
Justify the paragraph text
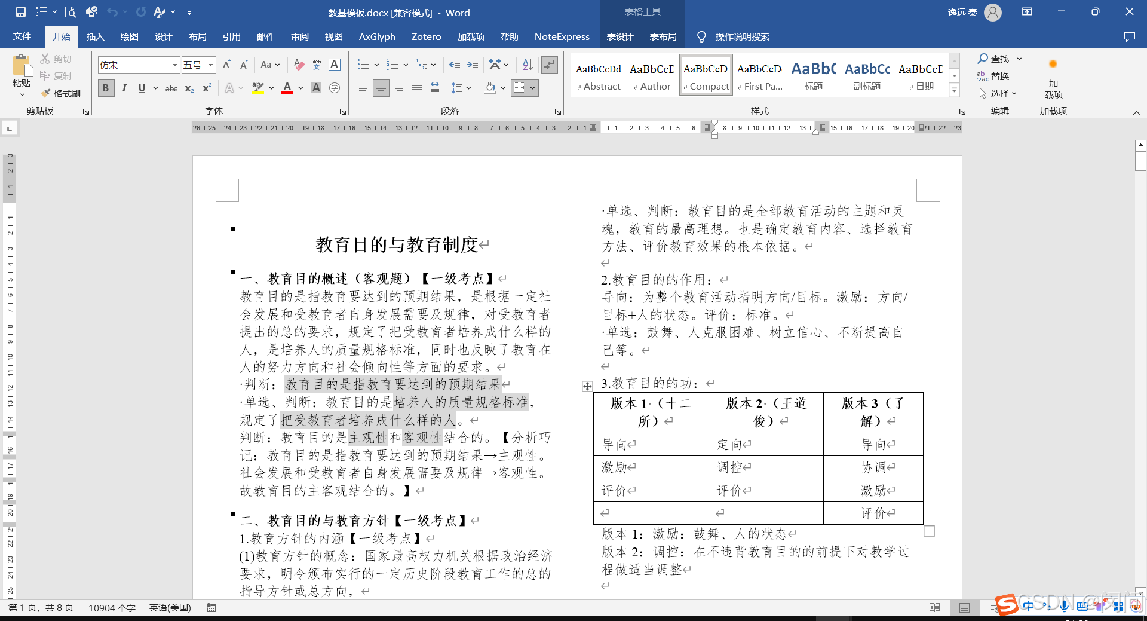tap(417, 88)
